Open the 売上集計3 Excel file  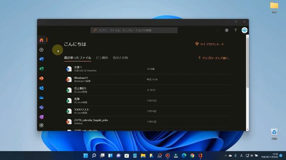coord(147,90)
